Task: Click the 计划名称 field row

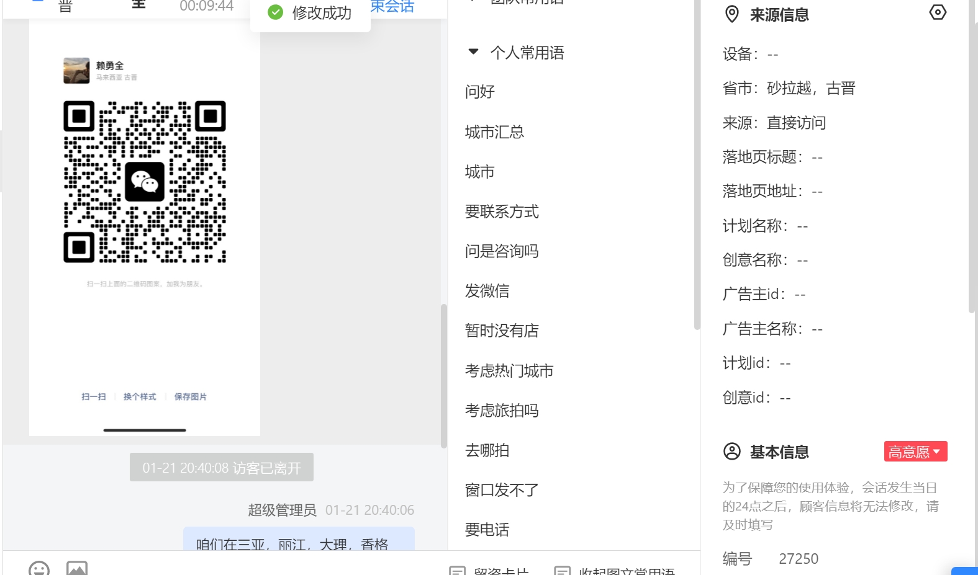Action: pos(765,226)
